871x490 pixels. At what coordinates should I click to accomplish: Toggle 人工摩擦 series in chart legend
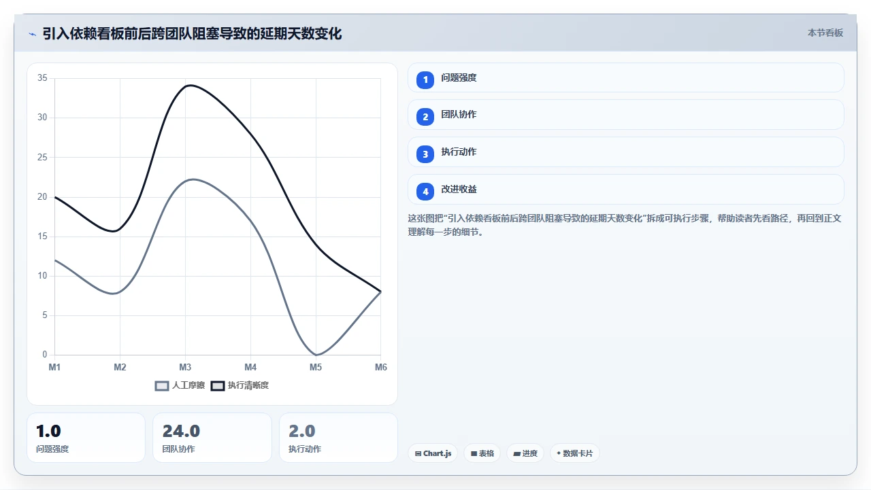click(180, 385)
